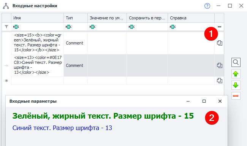Screen dimensions: 247x146
Task: Open filter condition in Имя column
Action: [16, 27]
